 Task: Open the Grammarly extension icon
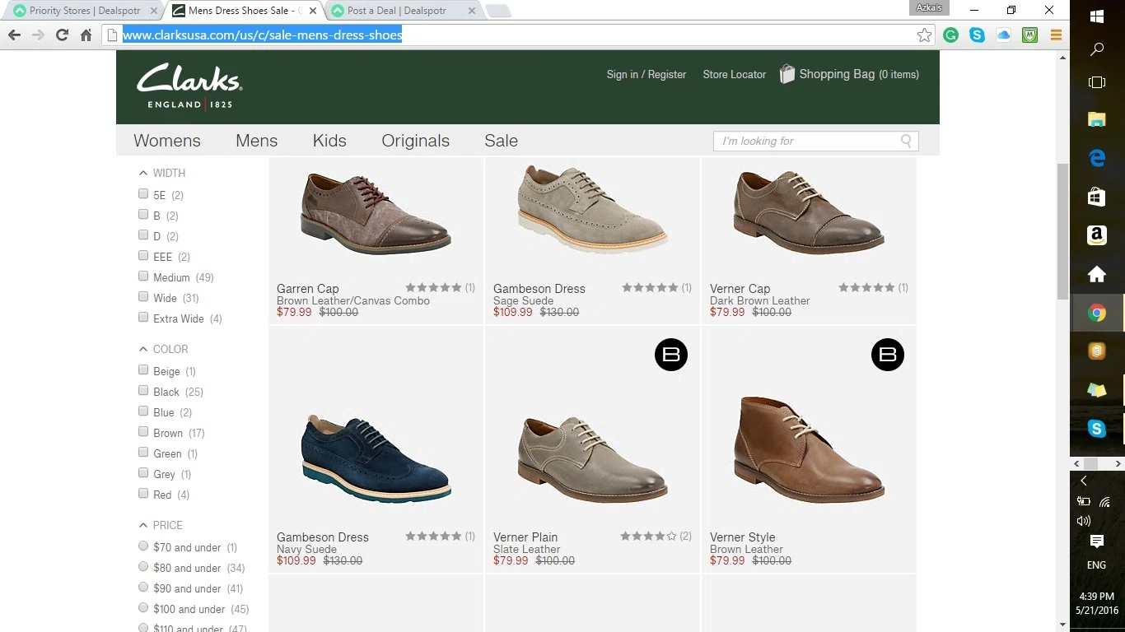pos(950,35)
